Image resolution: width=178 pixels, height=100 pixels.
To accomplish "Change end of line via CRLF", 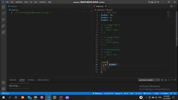I will [132, 93].
